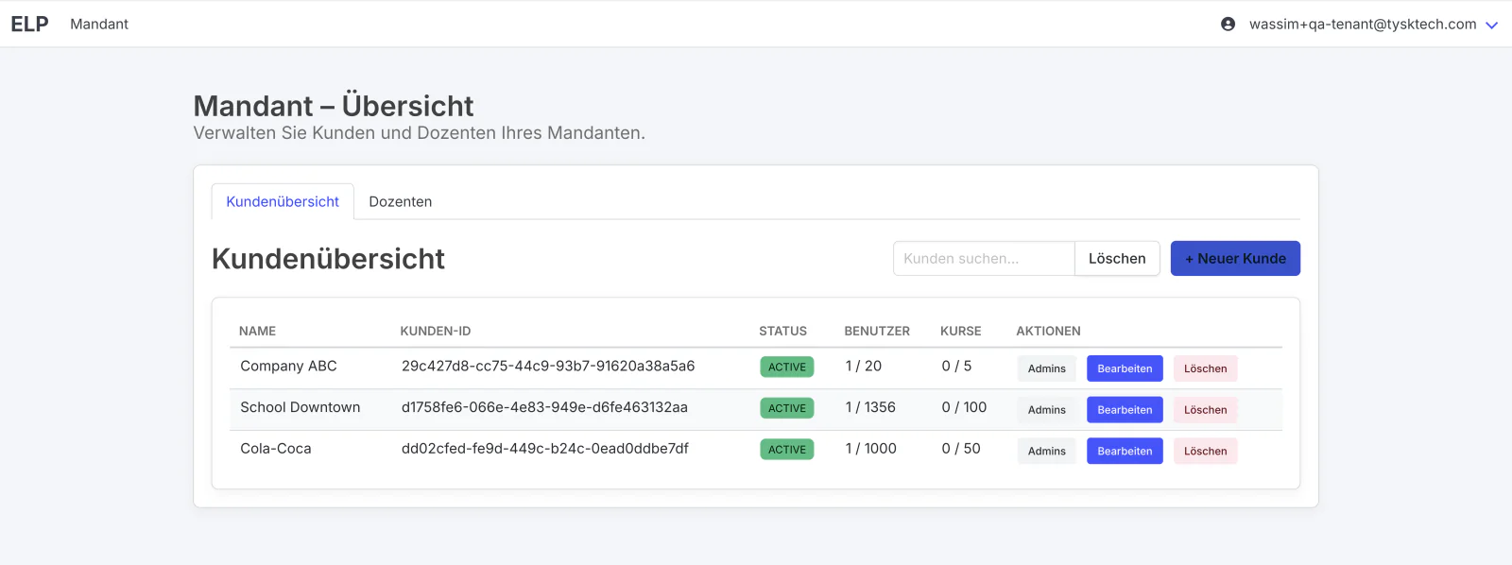Click the Kundenübersicht section heading
1512x565 pixels.
328,259
